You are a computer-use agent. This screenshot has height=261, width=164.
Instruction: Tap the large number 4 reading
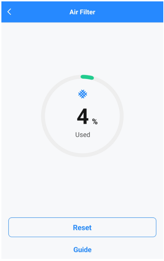click(83, 116)
